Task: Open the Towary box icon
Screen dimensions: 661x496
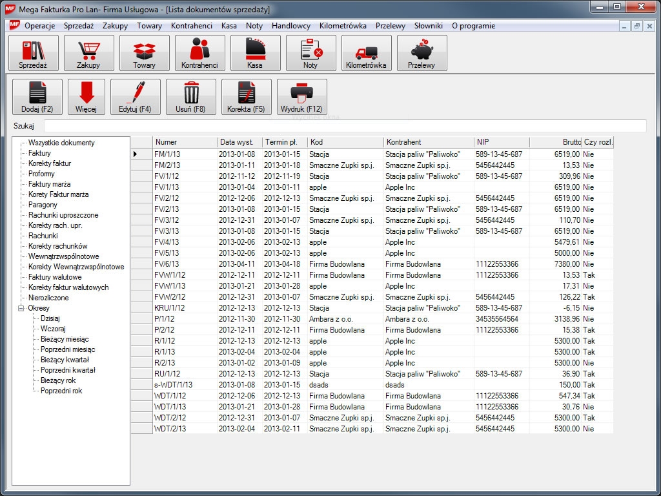Action: pyautogui.click(x=145, y=53)
